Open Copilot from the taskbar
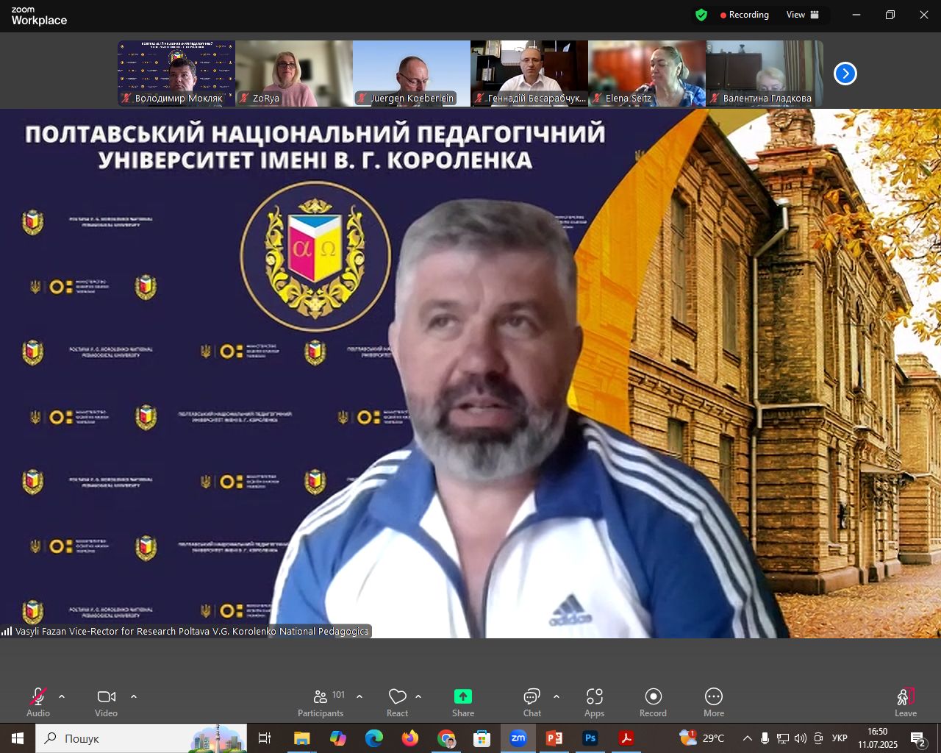941x753 pixels. [337, 738]
